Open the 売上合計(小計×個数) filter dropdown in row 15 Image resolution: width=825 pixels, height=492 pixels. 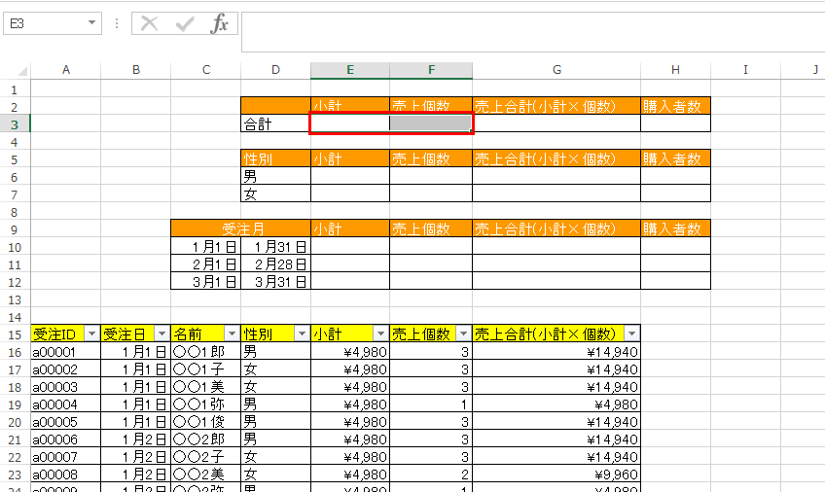coord(631,334)
